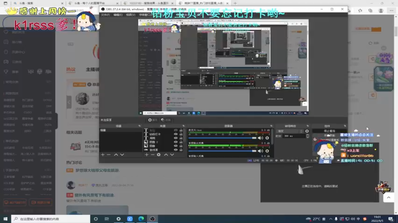The image size is (398, 223).
Task: Pop out the Controls dock icon
Action: (x=345, y=126)
